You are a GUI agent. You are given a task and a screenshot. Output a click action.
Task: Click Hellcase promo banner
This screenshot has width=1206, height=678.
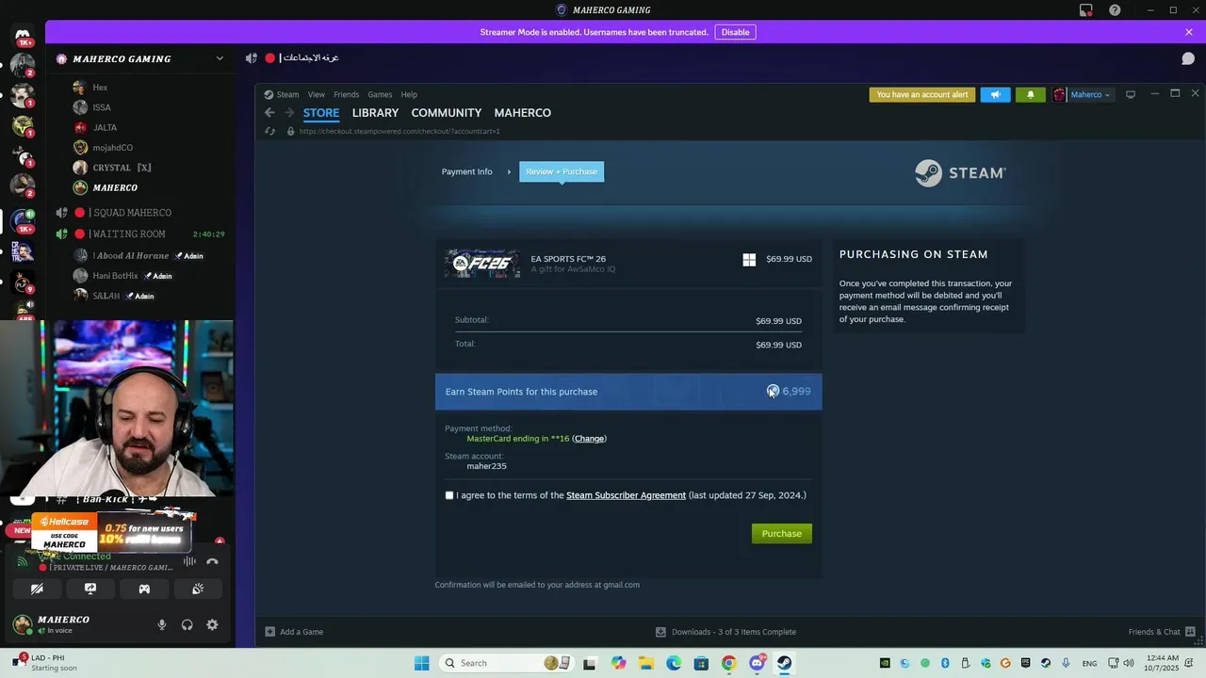(112, 532)
